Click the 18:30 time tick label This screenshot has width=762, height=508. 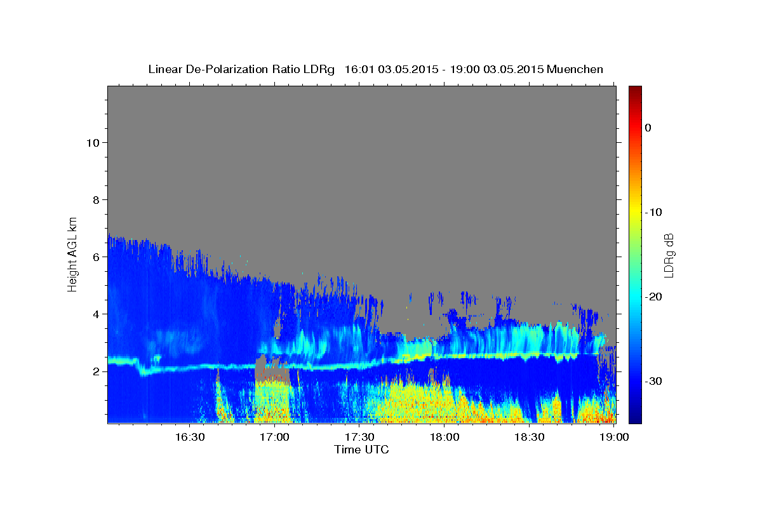(529, 437)
